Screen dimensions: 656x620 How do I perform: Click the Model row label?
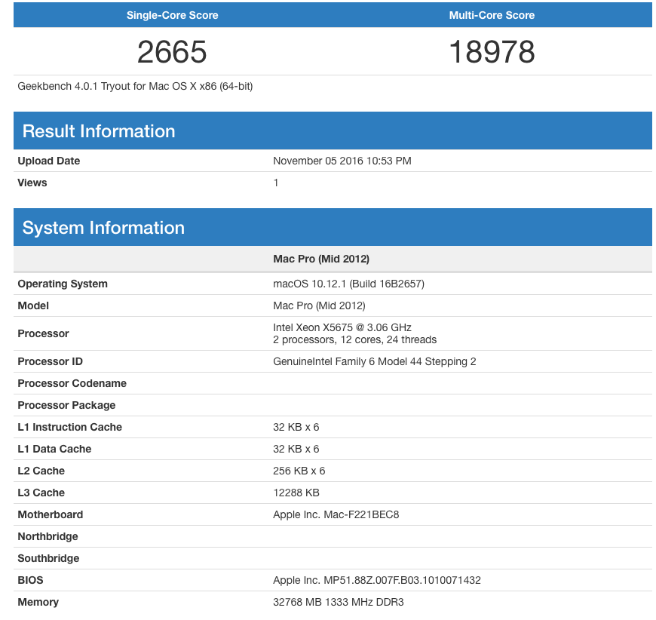pos(33,305)
